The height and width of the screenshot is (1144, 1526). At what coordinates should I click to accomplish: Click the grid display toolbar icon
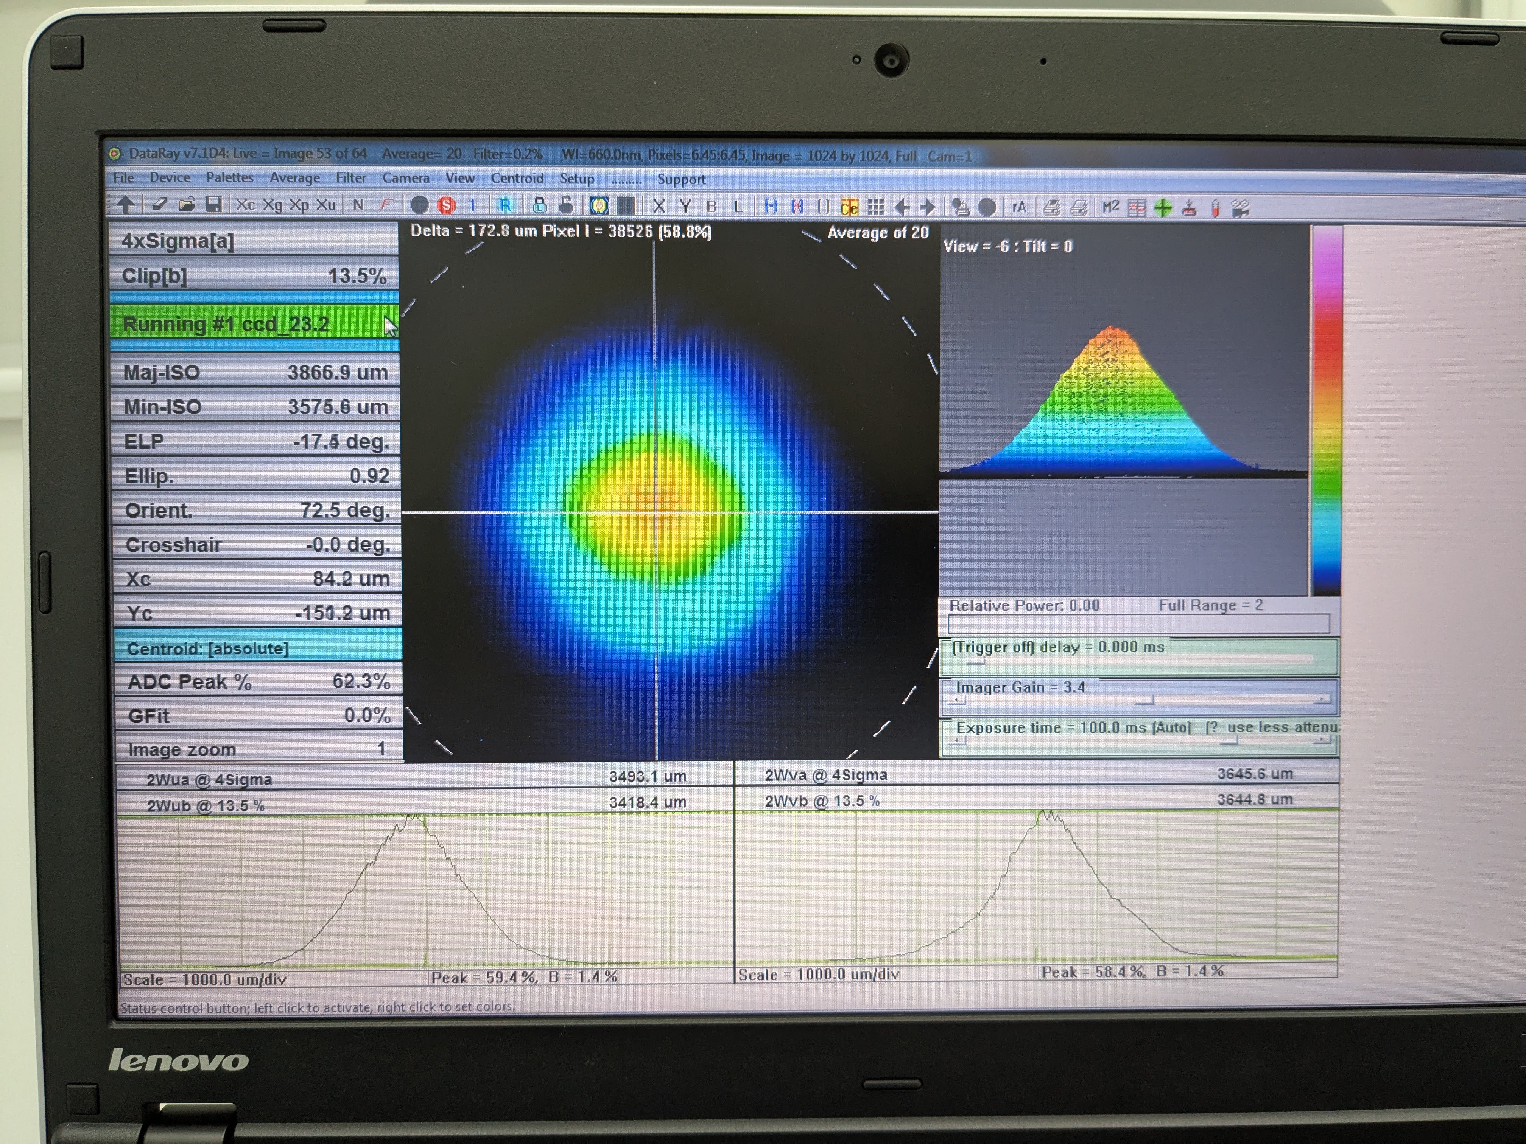click(x=875, y=207)
